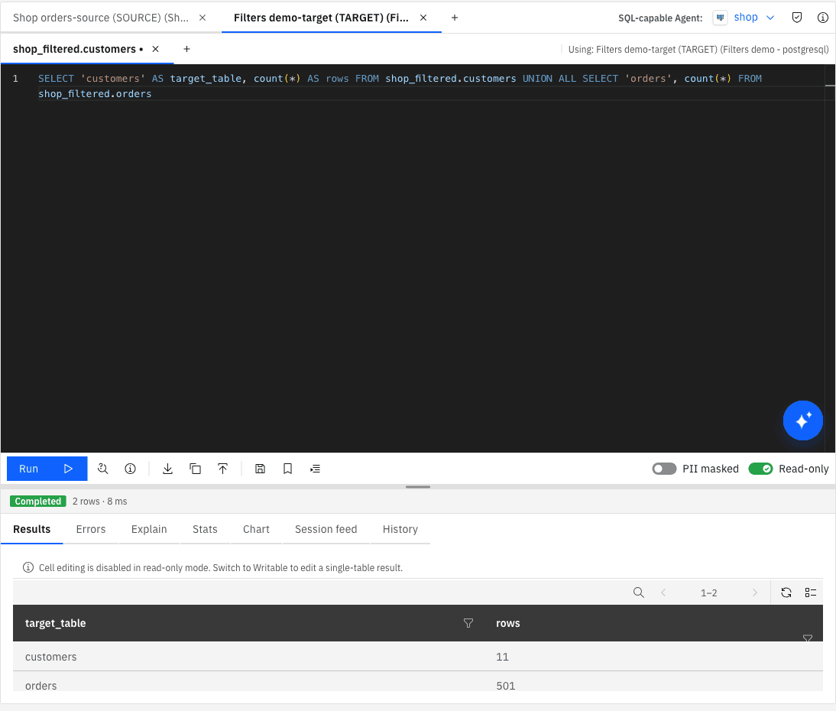Close the Filters demo-target tab

click(x=423, y=18)
